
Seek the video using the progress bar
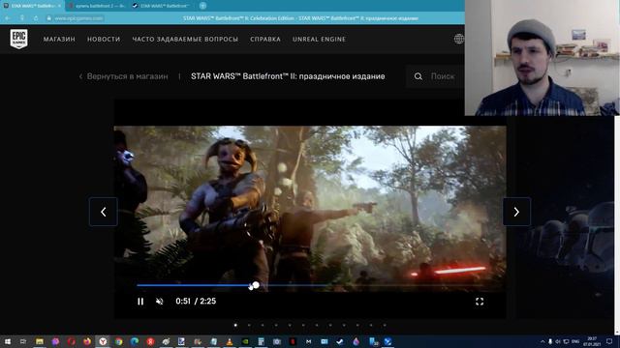(x=310, y=285)
